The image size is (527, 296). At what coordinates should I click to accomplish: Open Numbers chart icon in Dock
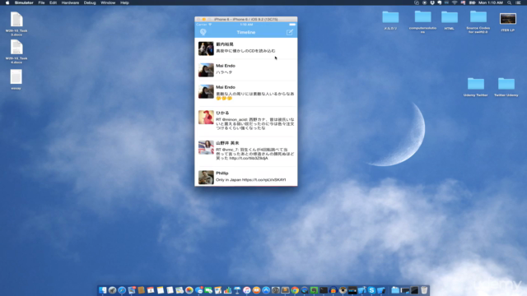(x=227, y=290)
